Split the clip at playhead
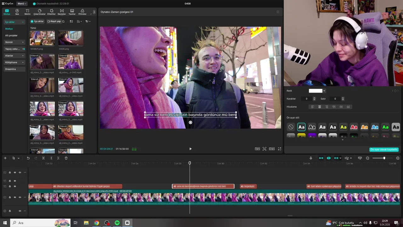Image resolution: width=403 pixels, height=227 pixels. coord(43,158)
